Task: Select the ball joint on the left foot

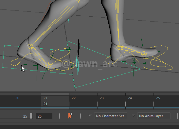Action: 48,65
